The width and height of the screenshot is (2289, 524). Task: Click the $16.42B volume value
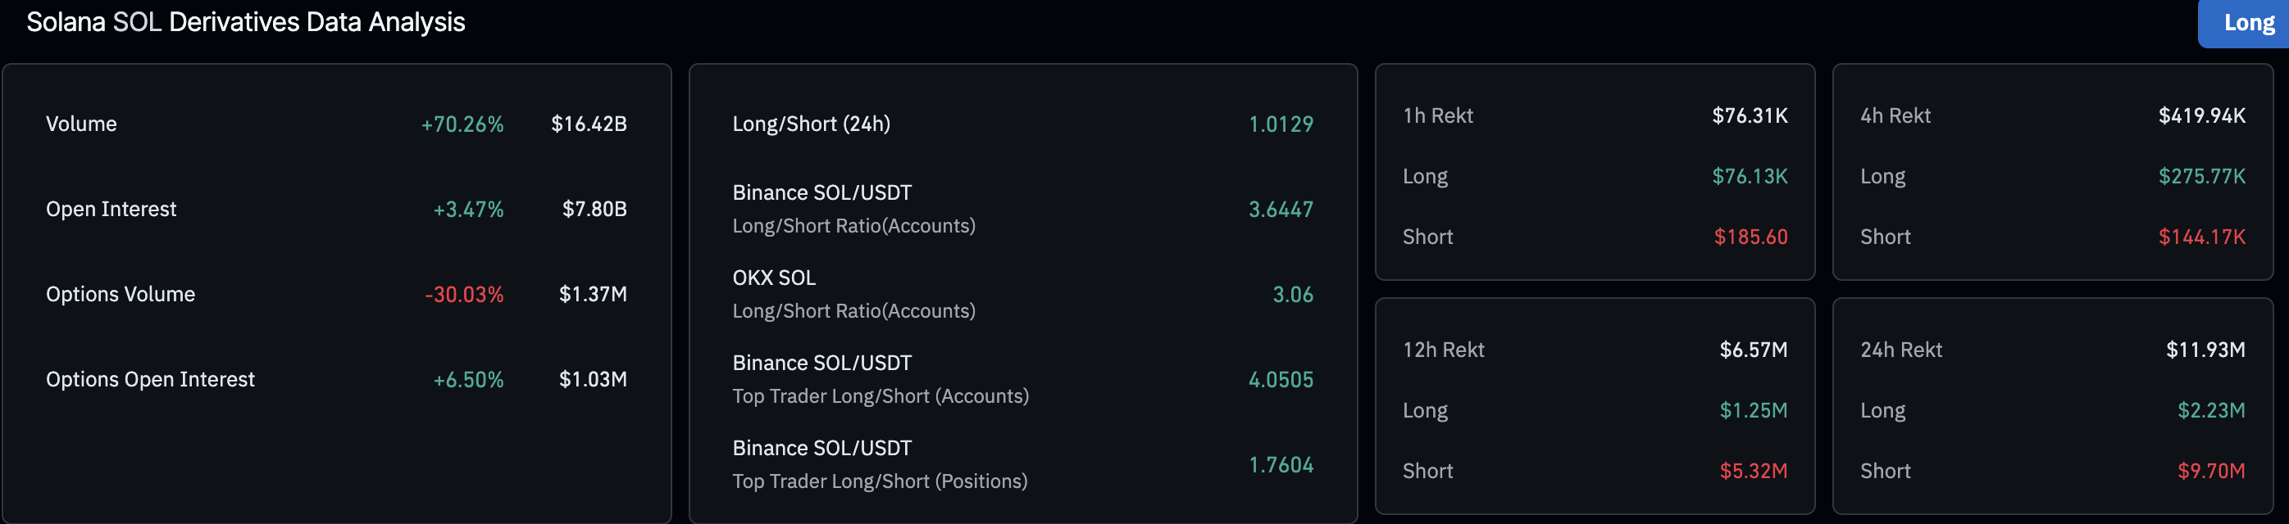589,124
